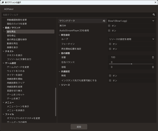Viewport: 158px width, 131px height.
Task: Select 音を停止 in the action list
Action: coord(11,36)
